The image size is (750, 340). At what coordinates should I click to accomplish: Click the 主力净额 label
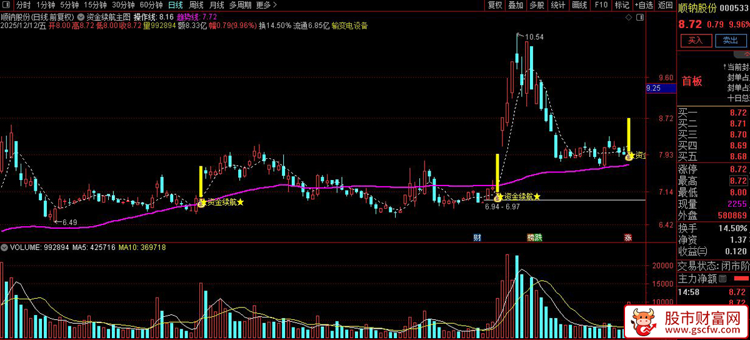(x=698, y=279)
